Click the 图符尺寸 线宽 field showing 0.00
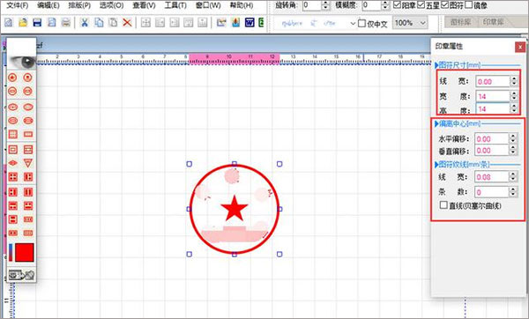This screenshot has height=319, width=529. point(493,81)
